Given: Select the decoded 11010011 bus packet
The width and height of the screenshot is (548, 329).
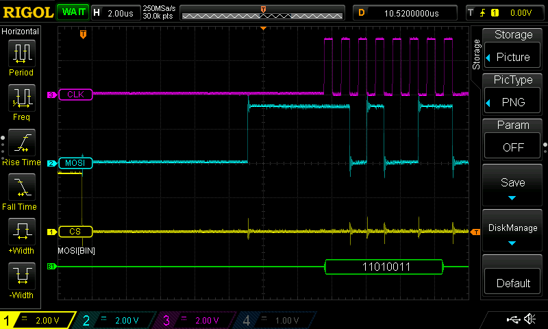Looking at the screenshot, I should tap(385, 267).
